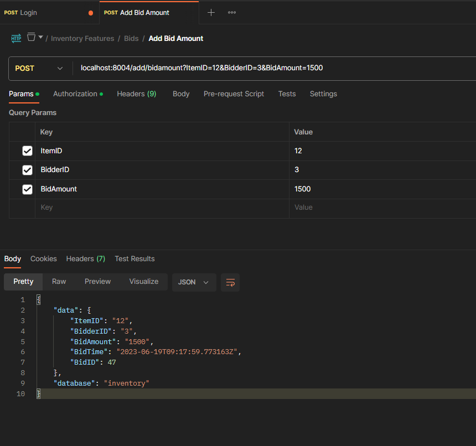Uncheck the ItemID query parameter
476x446 pixels.
(x=27, y=151)
